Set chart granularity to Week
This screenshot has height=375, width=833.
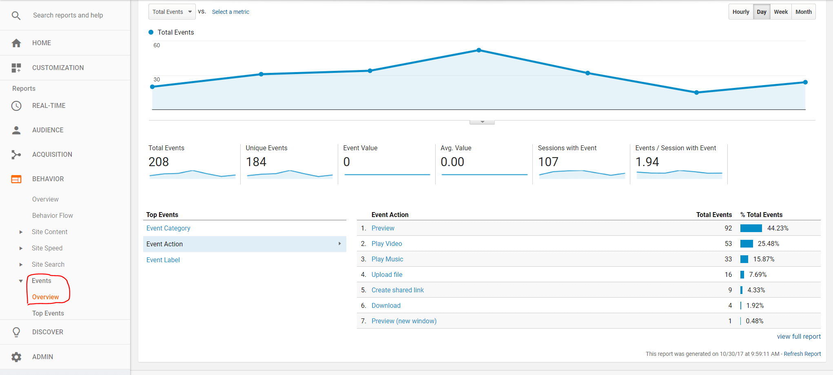(780, 12)
